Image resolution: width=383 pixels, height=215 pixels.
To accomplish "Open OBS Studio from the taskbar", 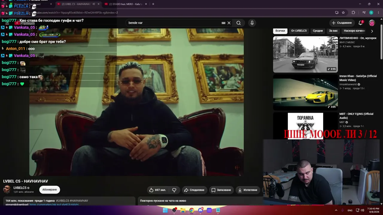I will click(174, 210).
